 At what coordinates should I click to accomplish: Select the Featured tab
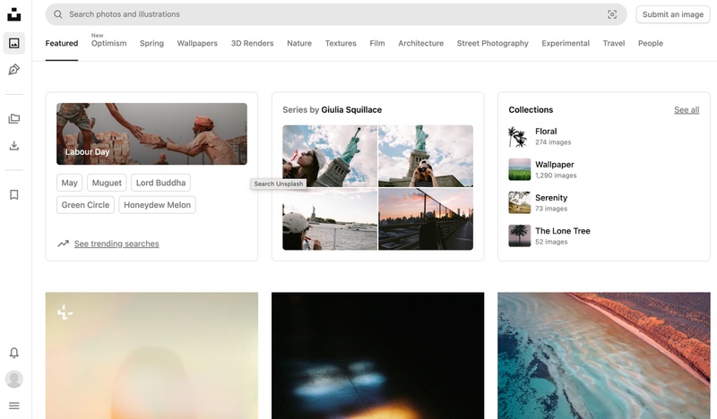(x=62, y=43)
